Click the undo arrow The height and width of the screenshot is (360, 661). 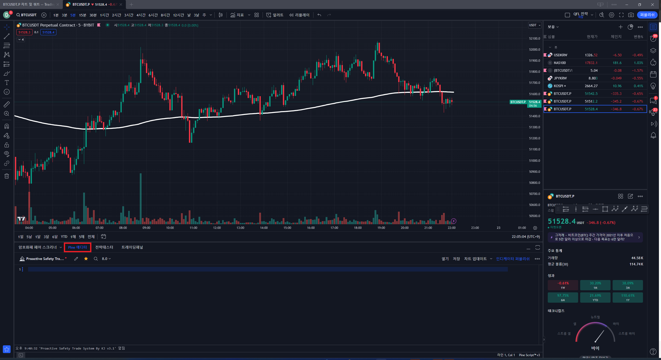pyautogui.click(x=319, y=15)
